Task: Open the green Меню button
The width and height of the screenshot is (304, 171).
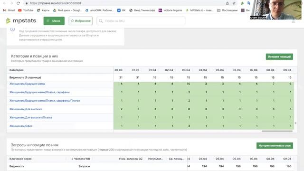Action: coord(54,21)
